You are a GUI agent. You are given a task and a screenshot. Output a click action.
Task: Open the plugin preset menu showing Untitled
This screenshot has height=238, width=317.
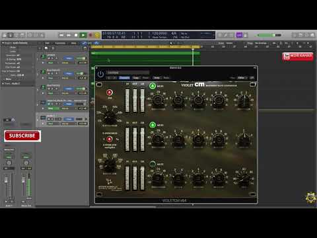[127, 72]
